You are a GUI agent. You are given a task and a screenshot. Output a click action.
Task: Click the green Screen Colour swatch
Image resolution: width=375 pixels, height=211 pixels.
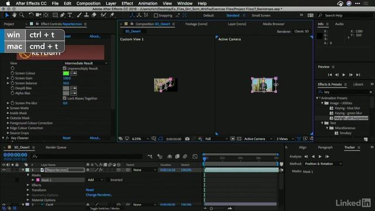pyautogui.click(x=66, y=73)
